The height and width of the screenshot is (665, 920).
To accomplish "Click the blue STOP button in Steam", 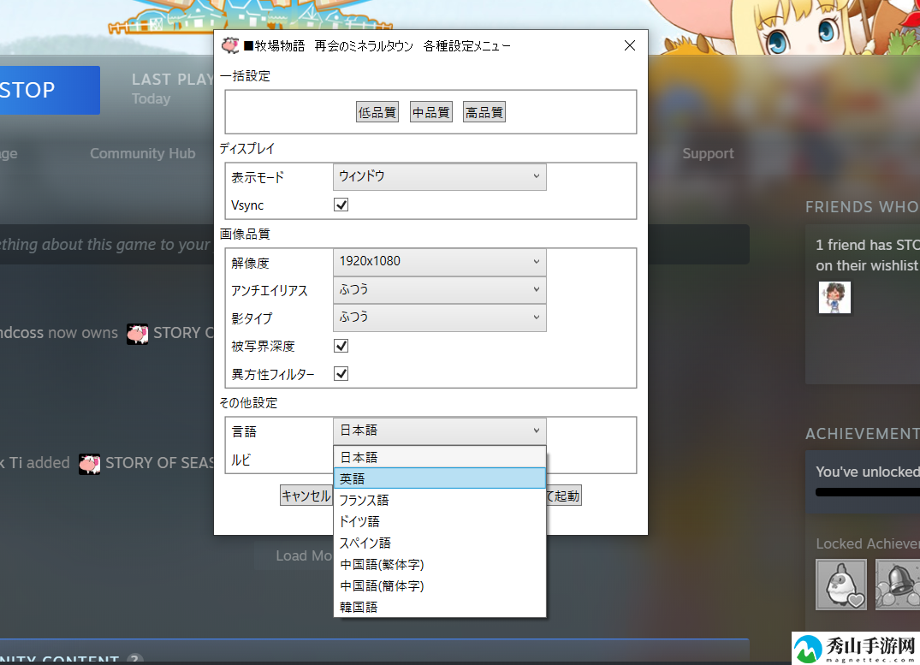I will (x=50, y=90).
